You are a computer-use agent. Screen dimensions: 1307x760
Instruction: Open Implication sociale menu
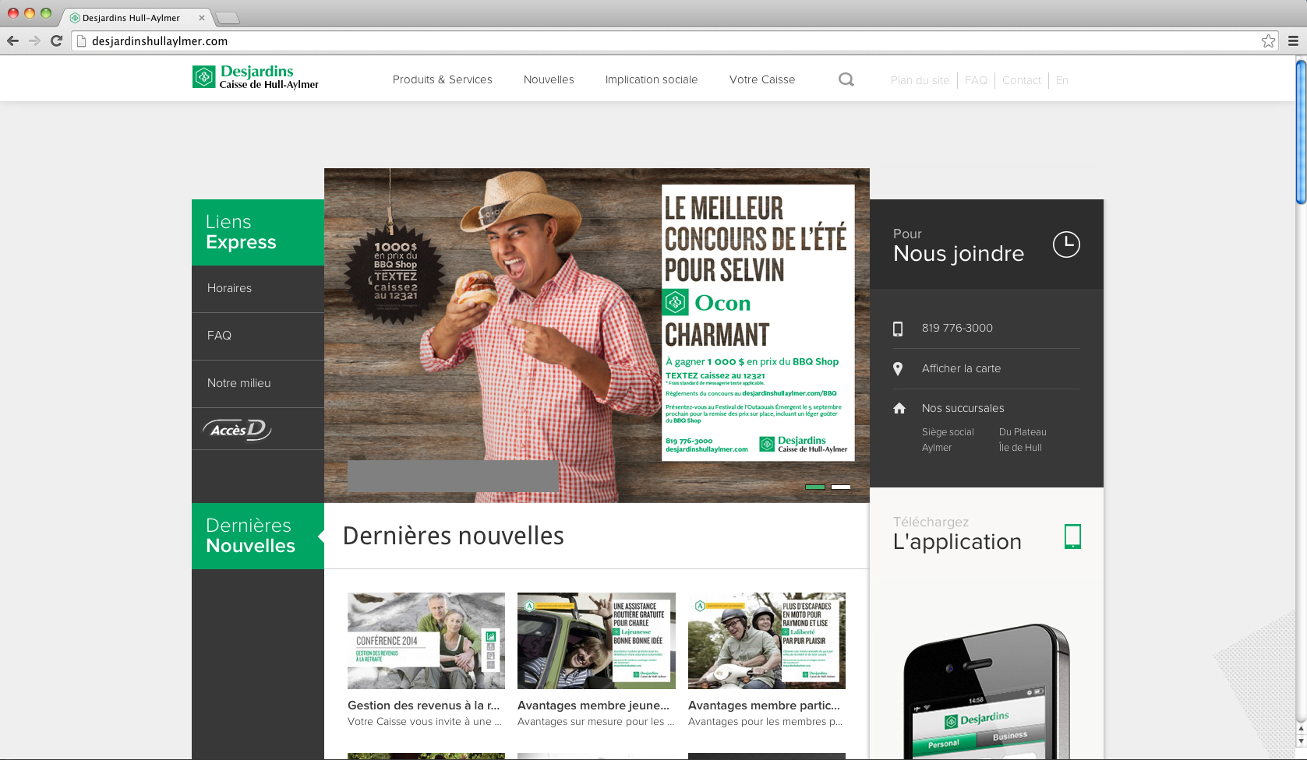652,79
